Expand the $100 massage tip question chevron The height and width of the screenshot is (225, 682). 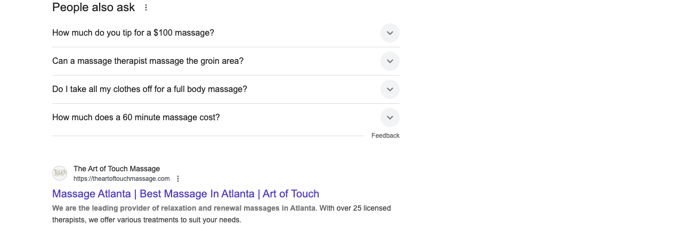390,33
